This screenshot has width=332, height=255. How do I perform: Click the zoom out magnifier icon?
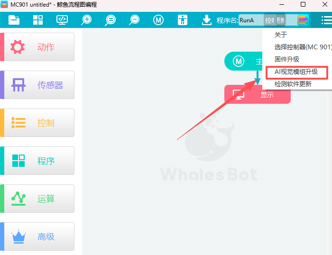135,20
